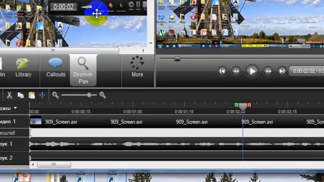This screenshot has width=324, height=182.
Task: Click the timeline horizontal scrollbar thumb
Action: click(x=54, y=164)
